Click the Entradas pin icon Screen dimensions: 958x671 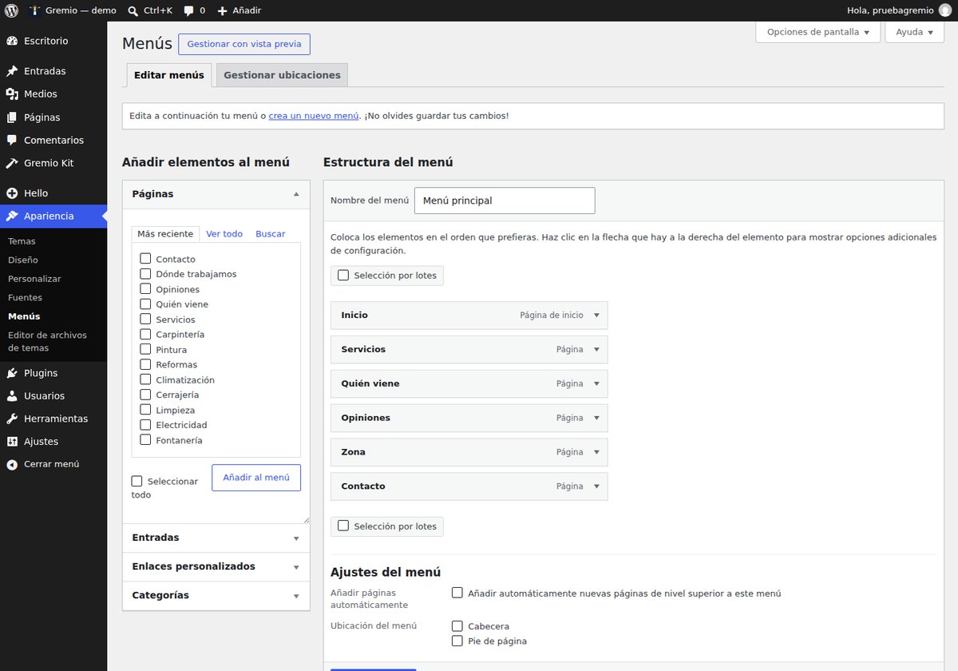click(x=12, y=71)
